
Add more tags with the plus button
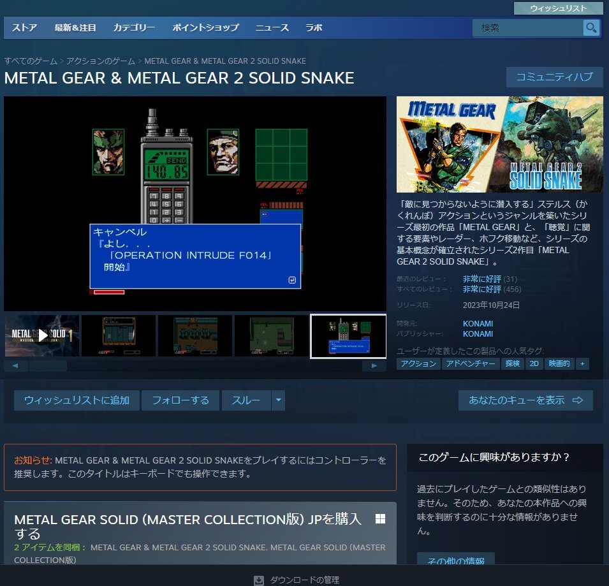(x=582, y=364)
